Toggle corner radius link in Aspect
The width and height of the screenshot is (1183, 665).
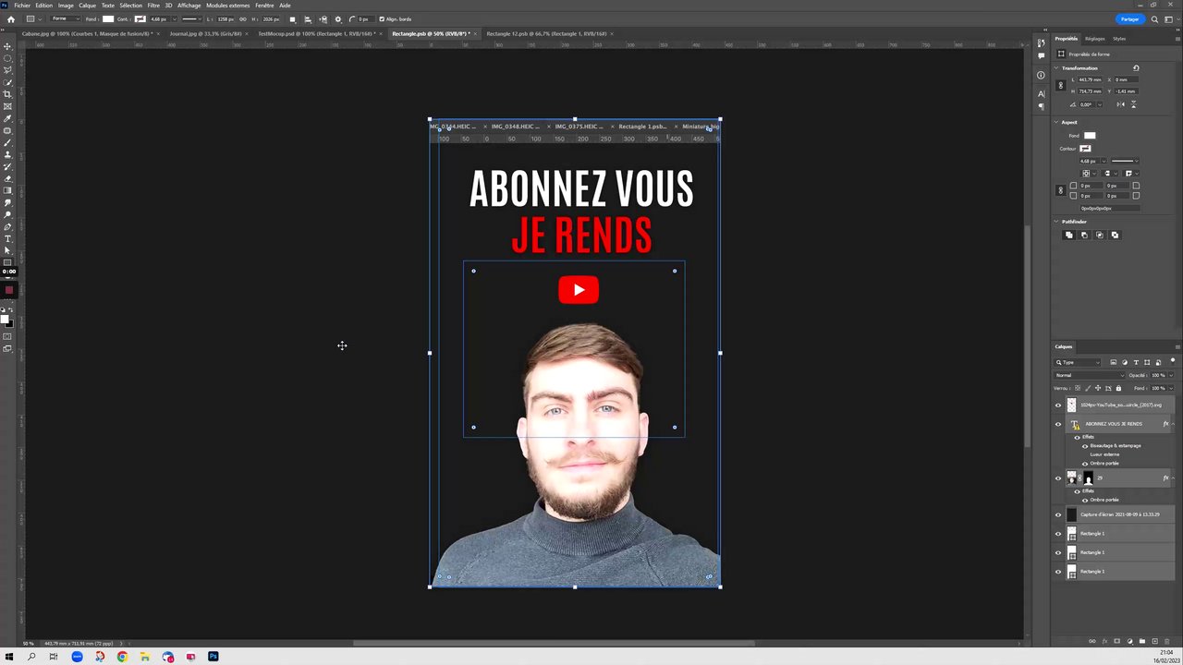[x=1061, y=190]
